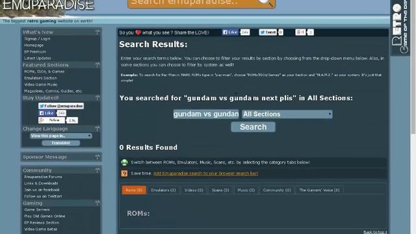Open ROMs, ISOs, & Games link
The width and height of the screenshot is (416, 234).
pos(44,71)
